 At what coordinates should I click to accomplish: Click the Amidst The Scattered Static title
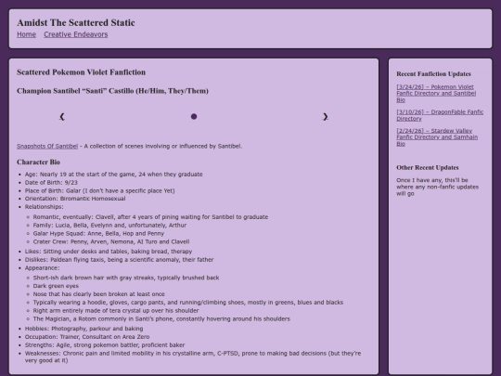(76, 22)
